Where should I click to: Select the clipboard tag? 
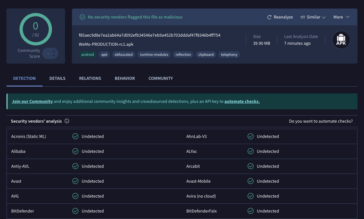click(x=206, y=55)
